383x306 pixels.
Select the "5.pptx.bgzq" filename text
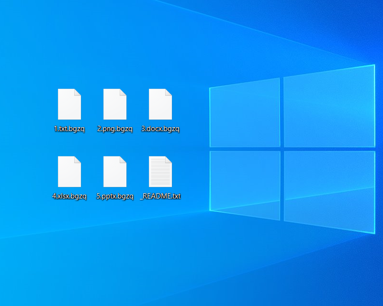point(114,196)
